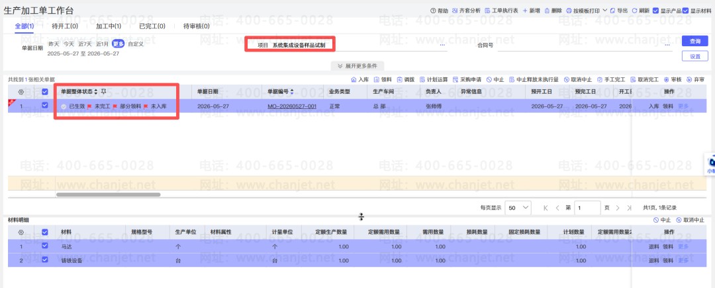Screen dimensions: 715x288
Task: Click the order table horizontal scrollbar
Action: coord(108,195)
